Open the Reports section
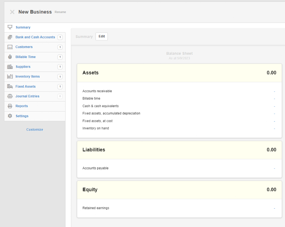This screenshot has width=285, height=227. tap(35, 106)
